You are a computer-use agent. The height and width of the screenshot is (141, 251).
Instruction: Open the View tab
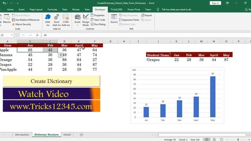pos(87,9)
